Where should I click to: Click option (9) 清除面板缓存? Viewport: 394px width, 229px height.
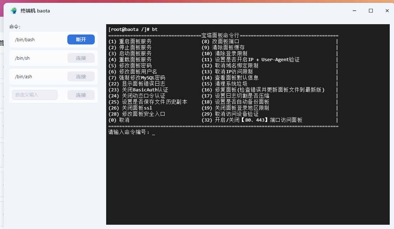point(223,47)
